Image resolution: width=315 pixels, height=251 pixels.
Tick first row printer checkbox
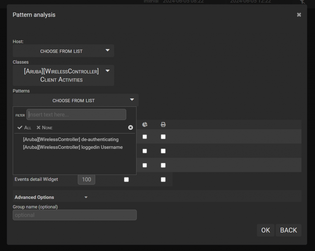(163, 137)
